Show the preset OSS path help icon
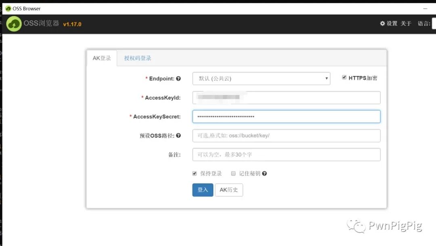The height and width of the screenshot is (246, 436). point(178,135)
